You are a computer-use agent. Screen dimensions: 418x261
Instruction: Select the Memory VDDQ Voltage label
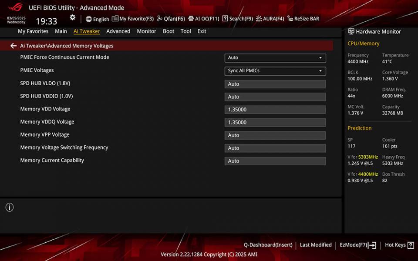point(47,122)
